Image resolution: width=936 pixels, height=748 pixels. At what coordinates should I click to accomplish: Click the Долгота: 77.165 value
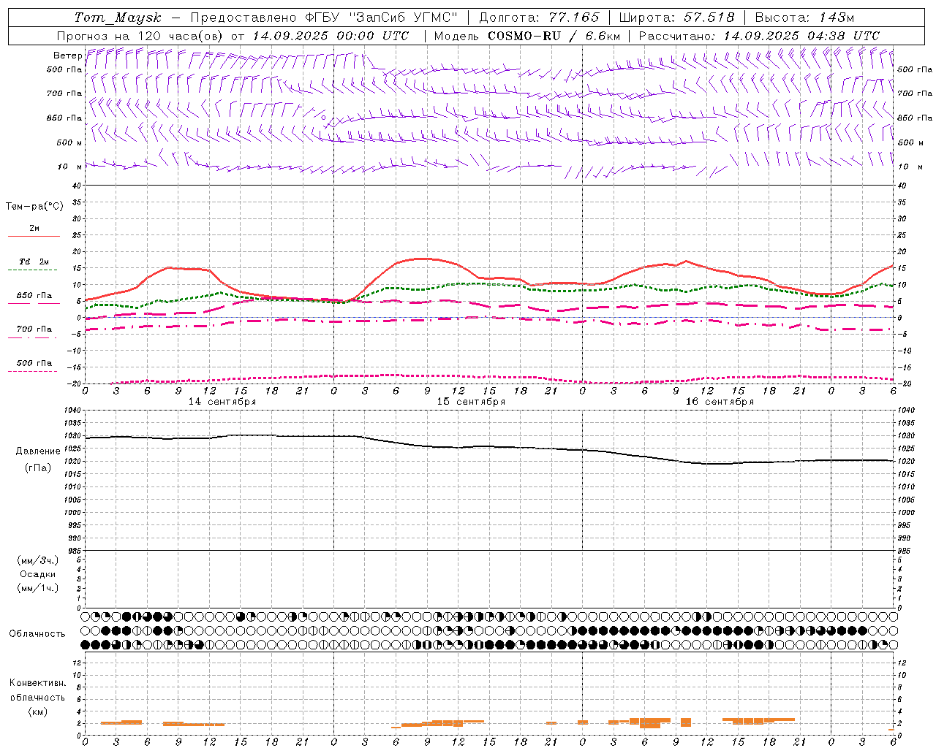pyautogui.click(x=540, y=18)
